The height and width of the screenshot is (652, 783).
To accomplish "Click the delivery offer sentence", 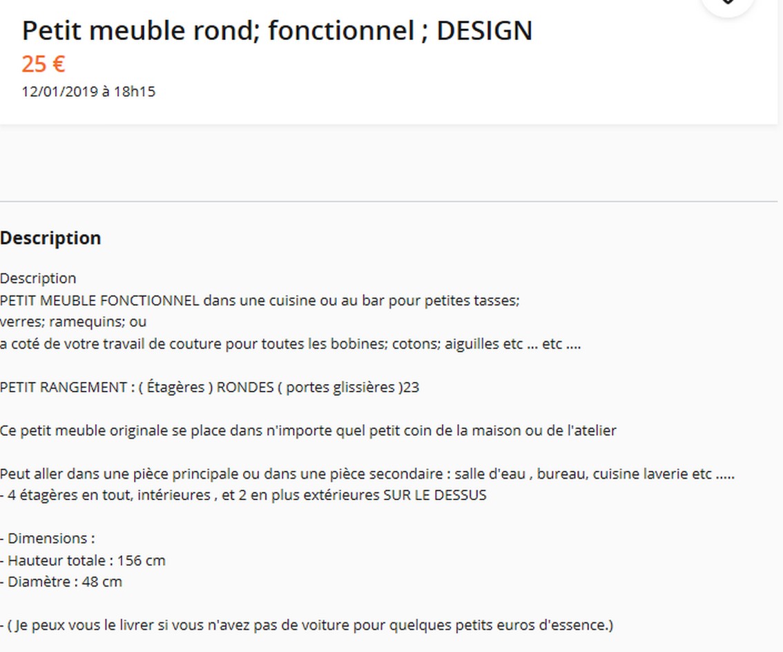I will [x=307, y=626].
